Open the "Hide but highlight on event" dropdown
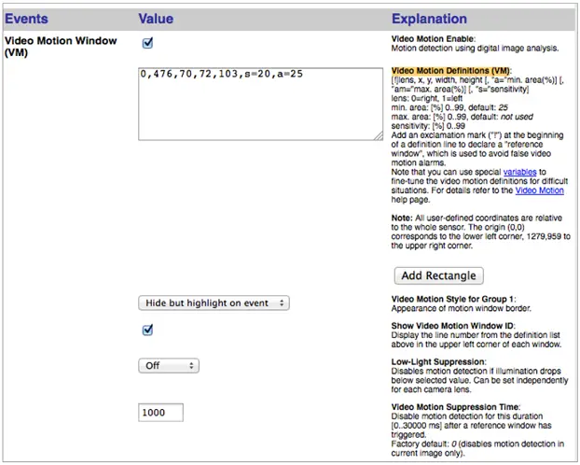 214,303
